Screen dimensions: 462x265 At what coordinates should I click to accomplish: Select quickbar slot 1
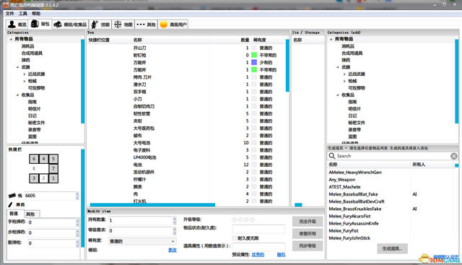[53, 178]
